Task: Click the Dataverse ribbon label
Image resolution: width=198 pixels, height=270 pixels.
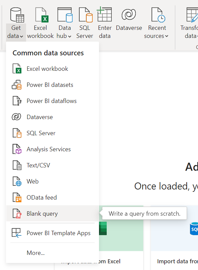Action: [129, 28]
